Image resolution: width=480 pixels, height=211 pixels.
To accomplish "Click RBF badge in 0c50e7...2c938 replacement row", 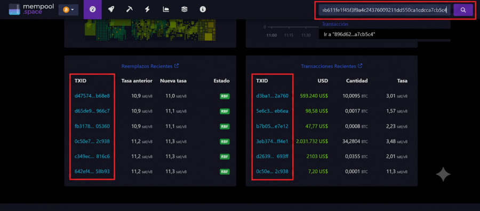I will coord(225,142).
